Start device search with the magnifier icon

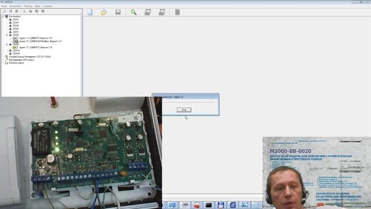pyautogui.click(x=133, y=12)
